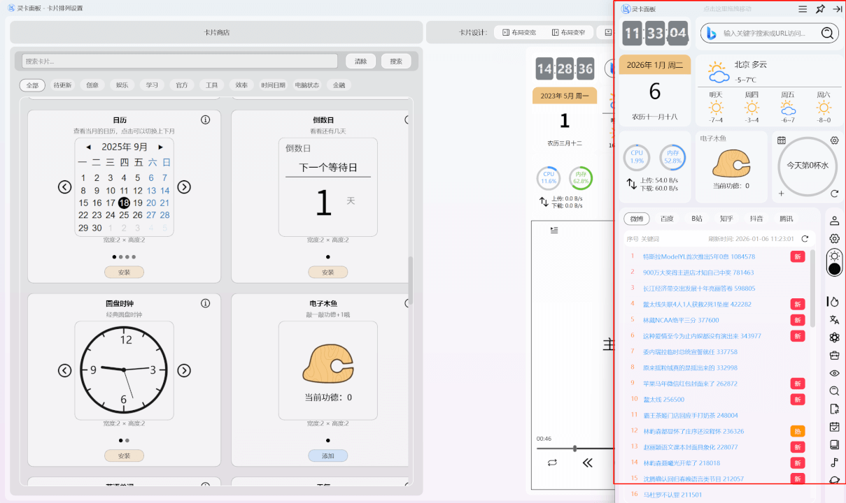This screenshot has height=503, width=846.
Task: Open the toolbox icon in the sidebar
Action: (x=834, y=356)
